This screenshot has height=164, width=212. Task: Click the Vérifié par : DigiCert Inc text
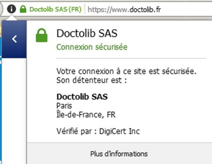tap(98, 131)
